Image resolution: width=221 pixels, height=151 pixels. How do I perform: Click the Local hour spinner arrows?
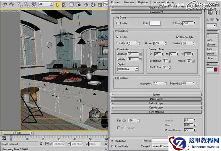pyautogui.click(x=169, y=61)
